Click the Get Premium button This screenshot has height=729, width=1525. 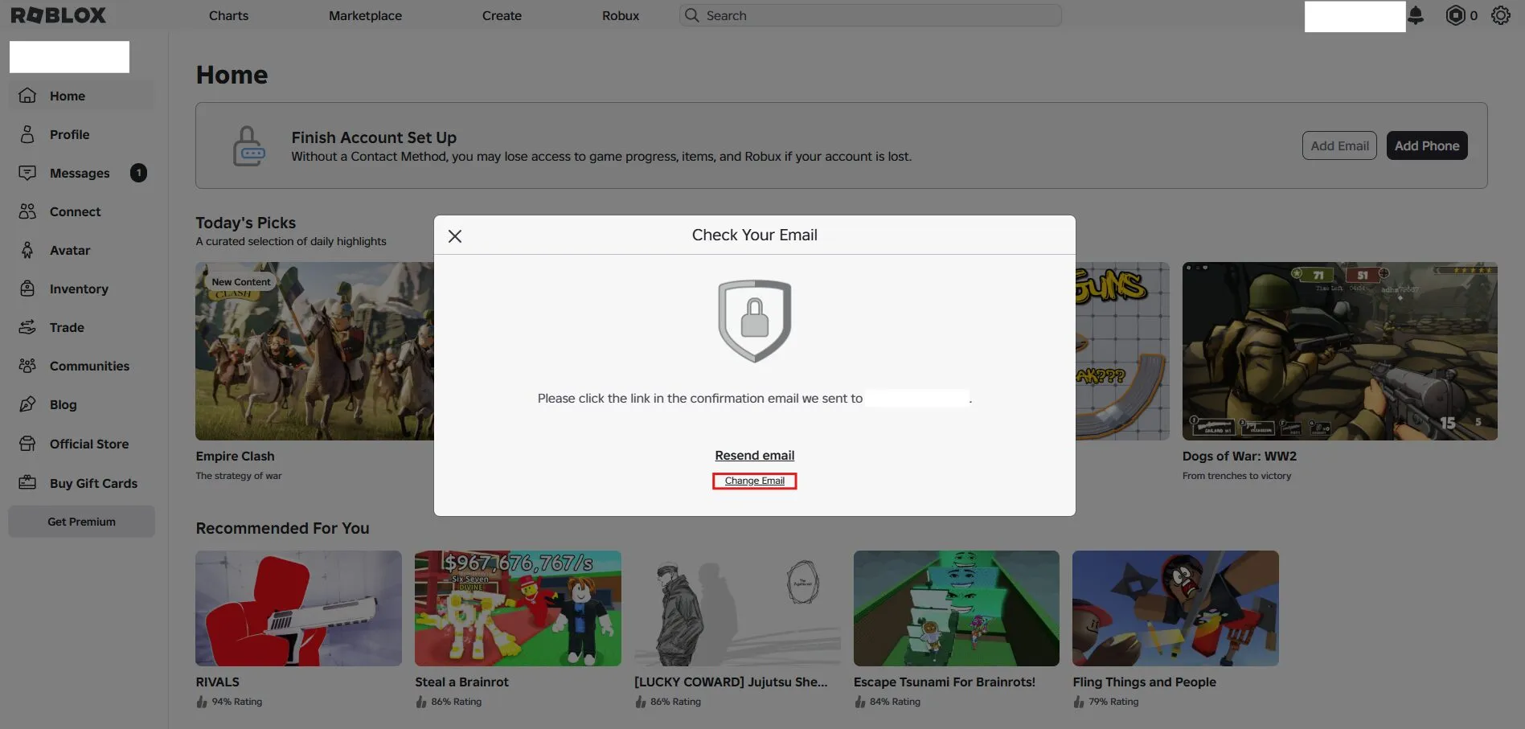point(81,522)
